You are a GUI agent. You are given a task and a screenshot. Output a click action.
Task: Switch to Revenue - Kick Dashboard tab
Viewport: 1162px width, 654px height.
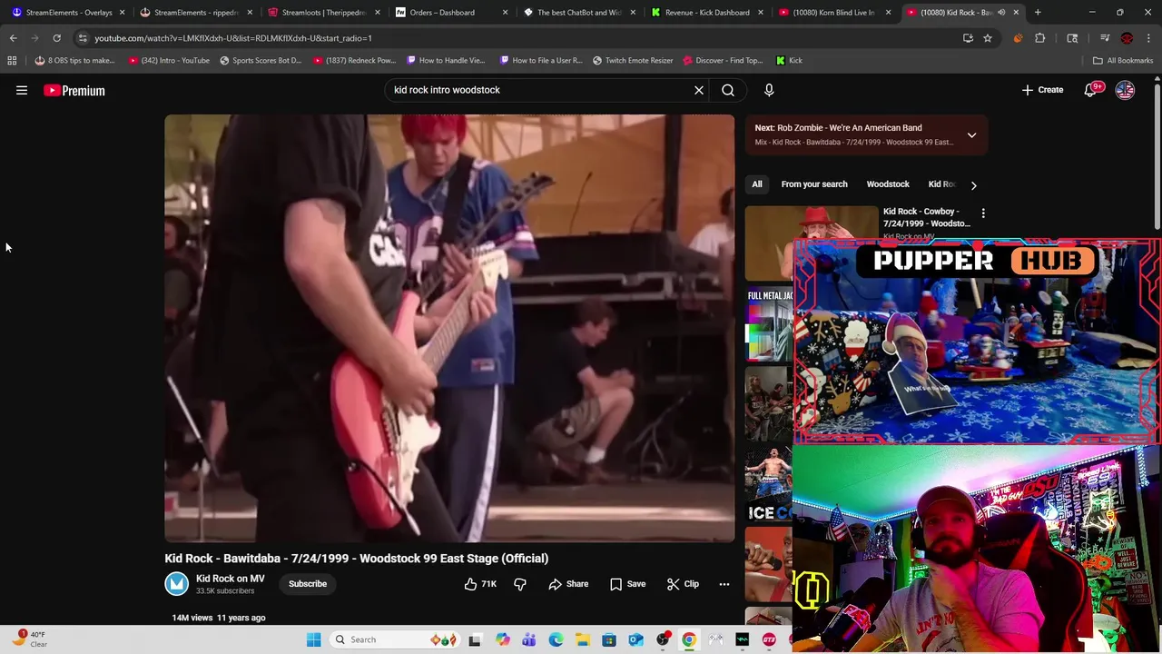pyautogui.click(x=707, y=13)
